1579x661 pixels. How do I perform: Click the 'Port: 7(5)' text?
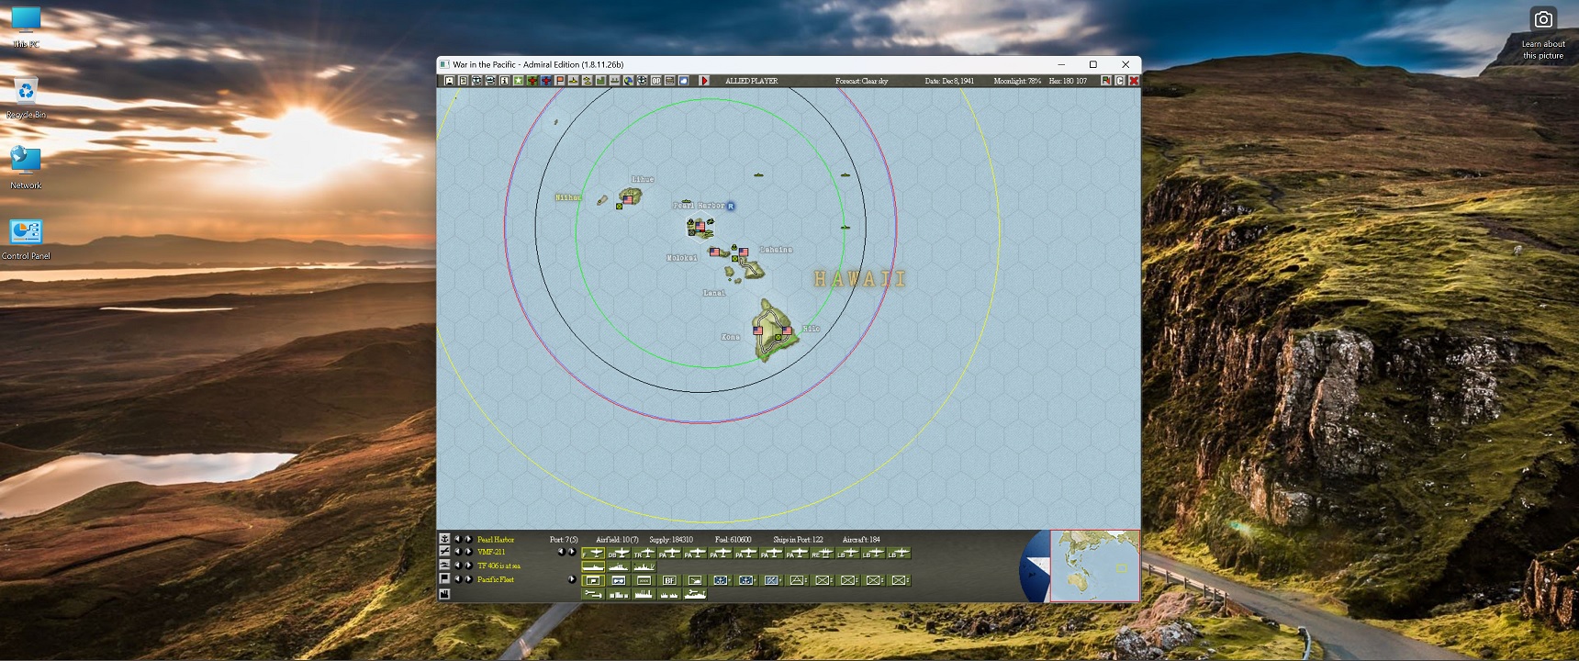click(564, 540)
